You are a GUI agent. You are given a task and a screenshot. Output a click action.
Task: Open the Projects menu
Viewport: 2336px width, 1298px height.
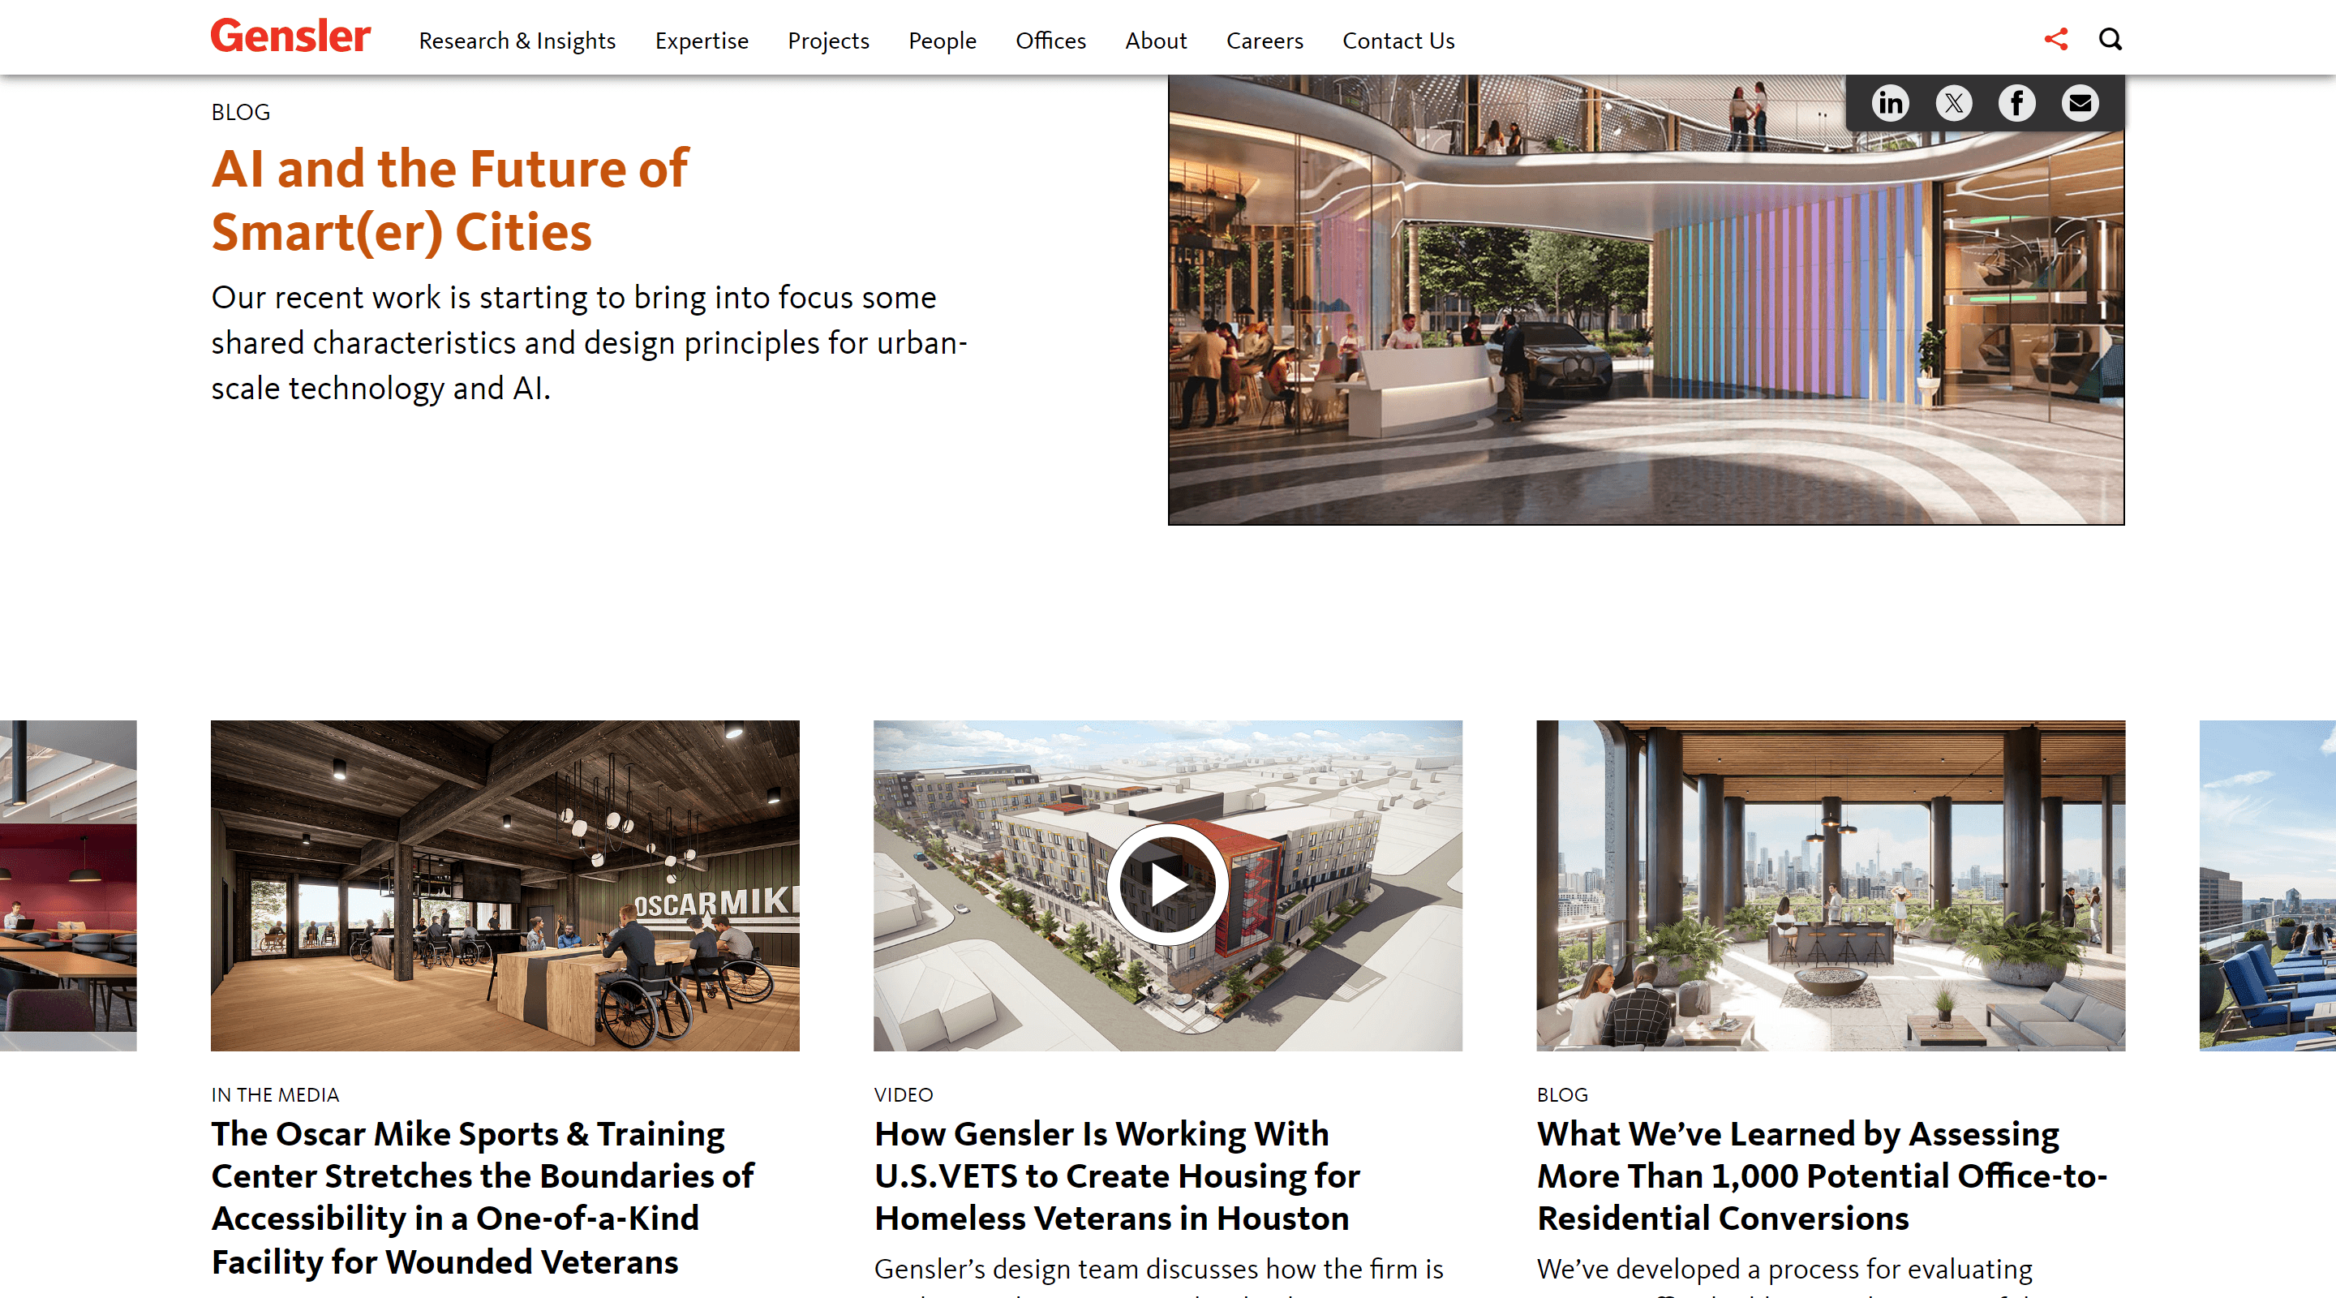[x=828, y=41]
